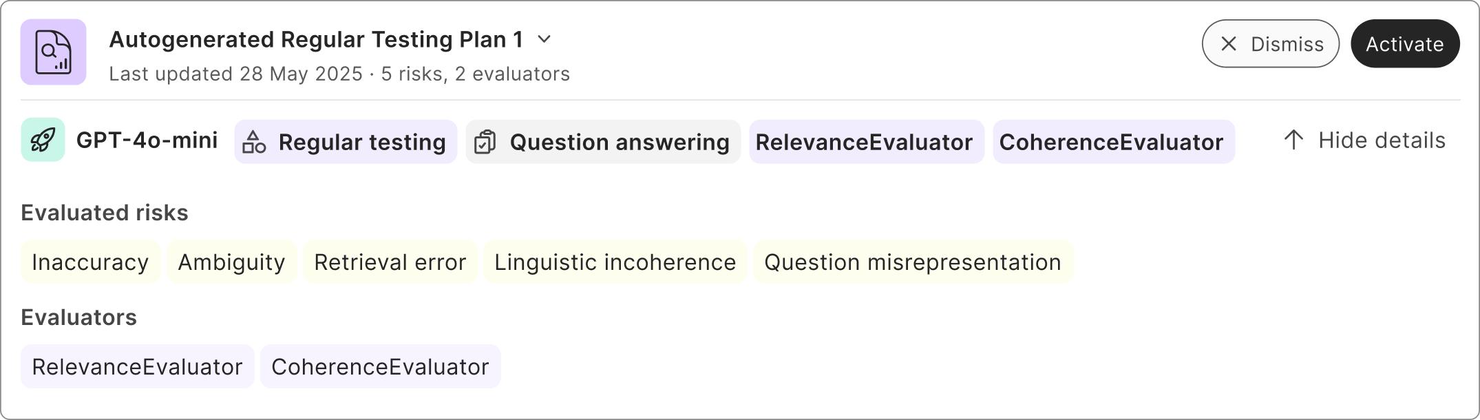Click RelevanceEvaluator chip under Evaluators

[137, 367]
